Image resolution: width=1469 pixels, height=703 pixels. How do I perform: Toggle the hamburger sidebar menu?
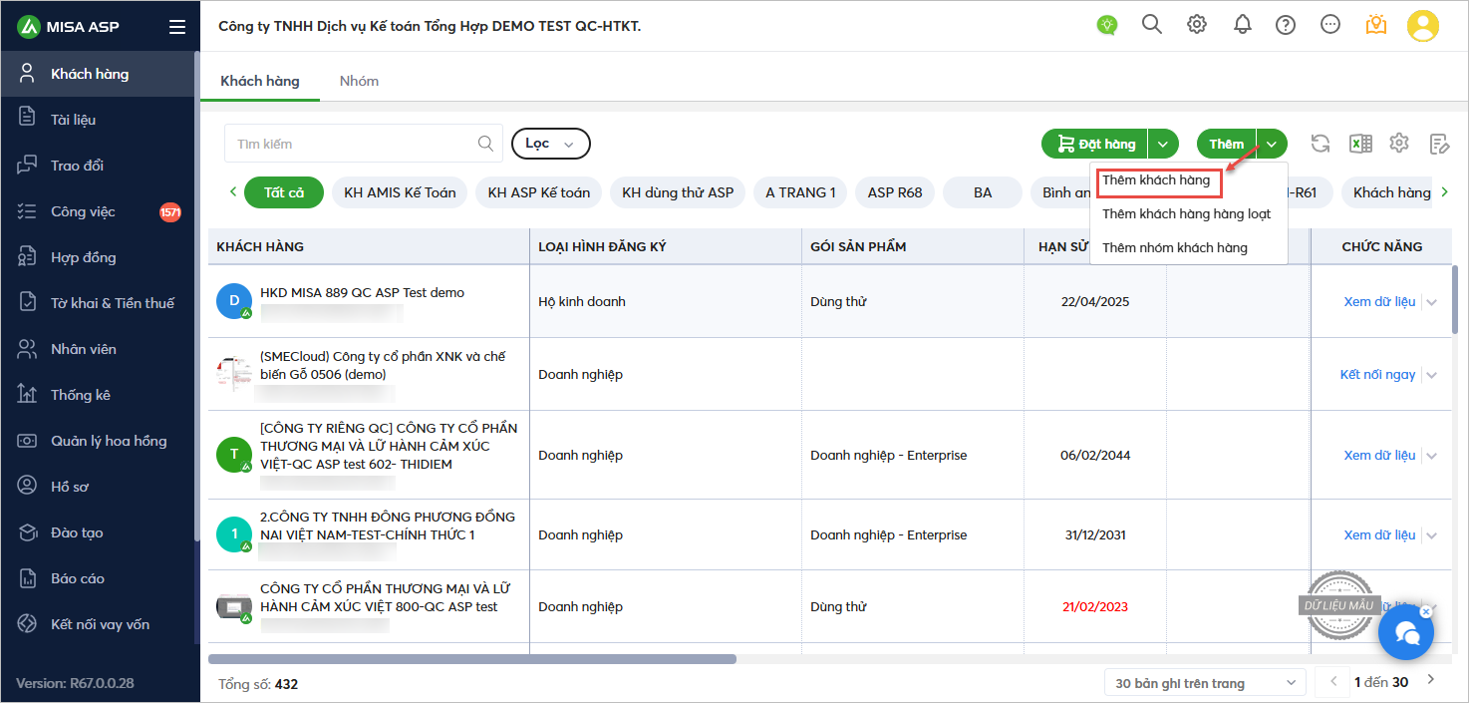coord(177,27)
